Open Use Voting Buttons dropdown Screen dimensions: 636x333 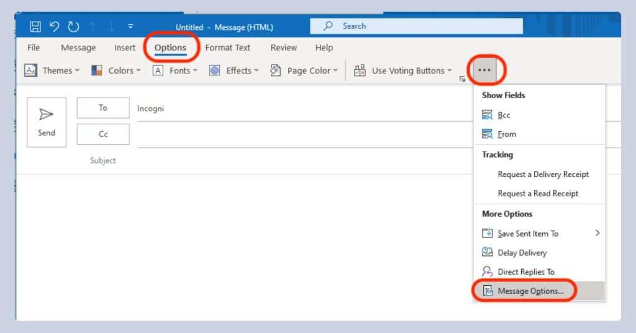403,71
